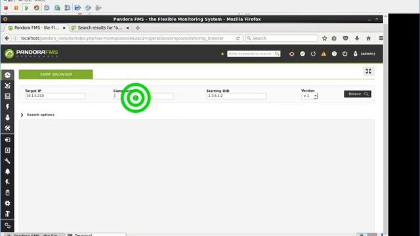The image size is (420, 236).
Task: Expand the Search options section
Action: 38,115
